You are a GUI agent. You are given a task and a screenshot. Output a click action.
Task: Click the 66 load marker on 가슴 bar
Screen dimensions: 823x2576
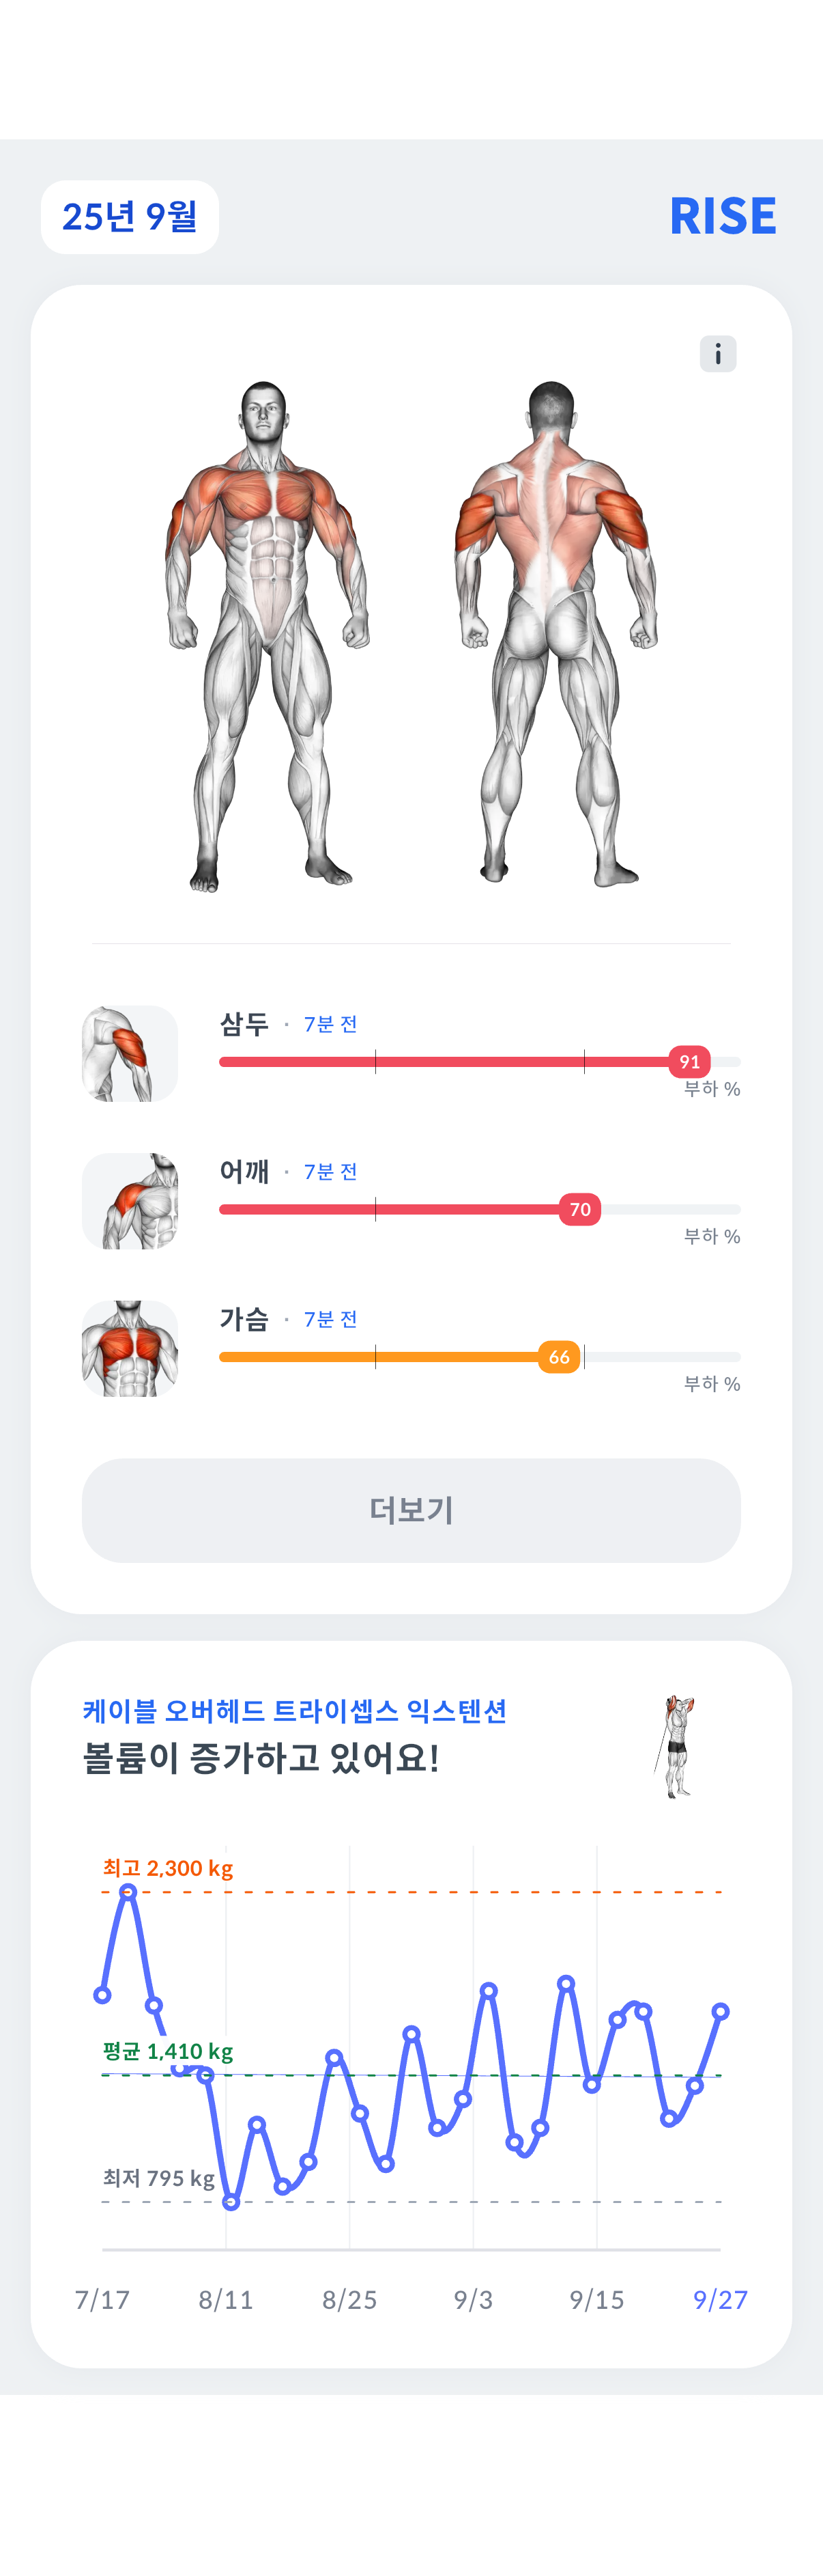[560, 1357]
